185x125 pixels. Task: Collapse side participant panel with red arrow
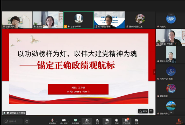click(x=154, y=72)
